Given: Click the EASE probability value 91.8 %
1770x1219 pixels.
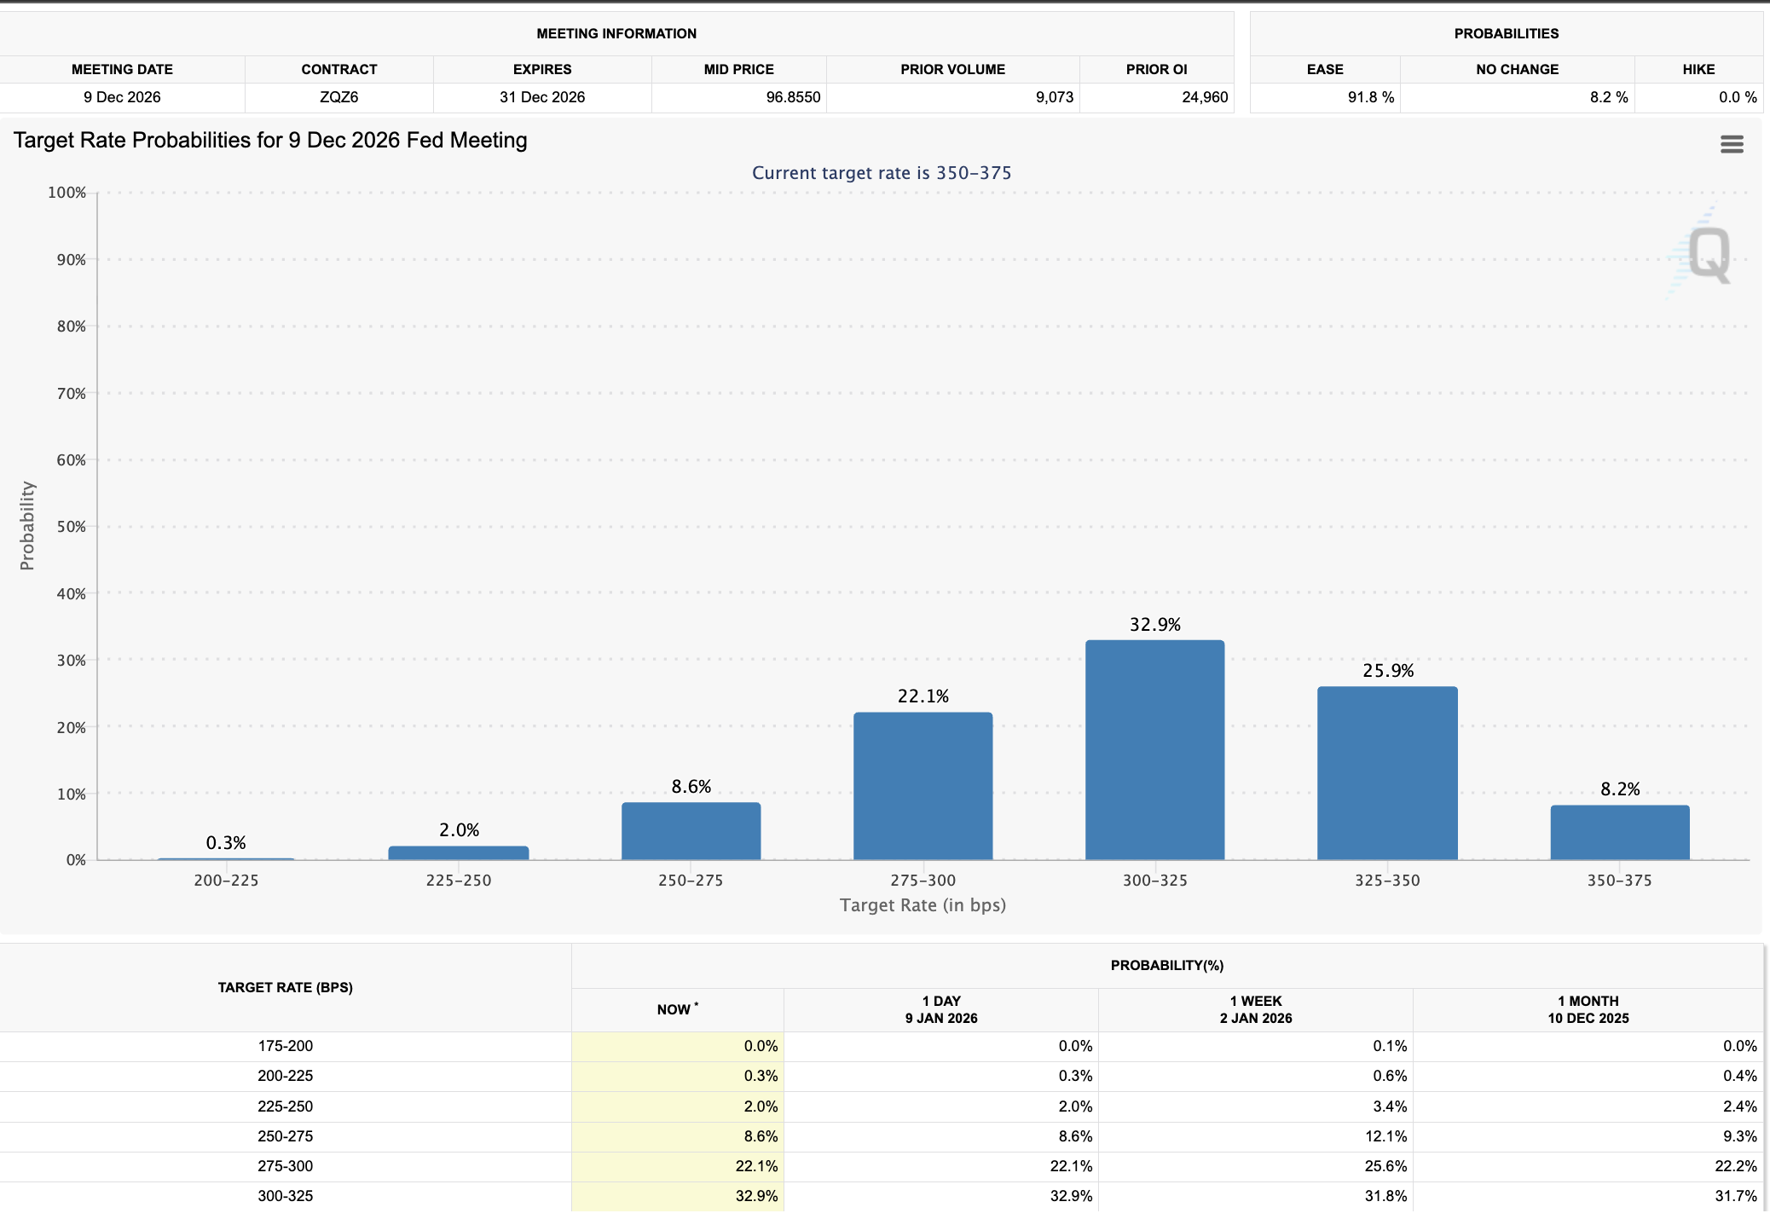Looking at the screenshot, I should tap(1370, 97).
